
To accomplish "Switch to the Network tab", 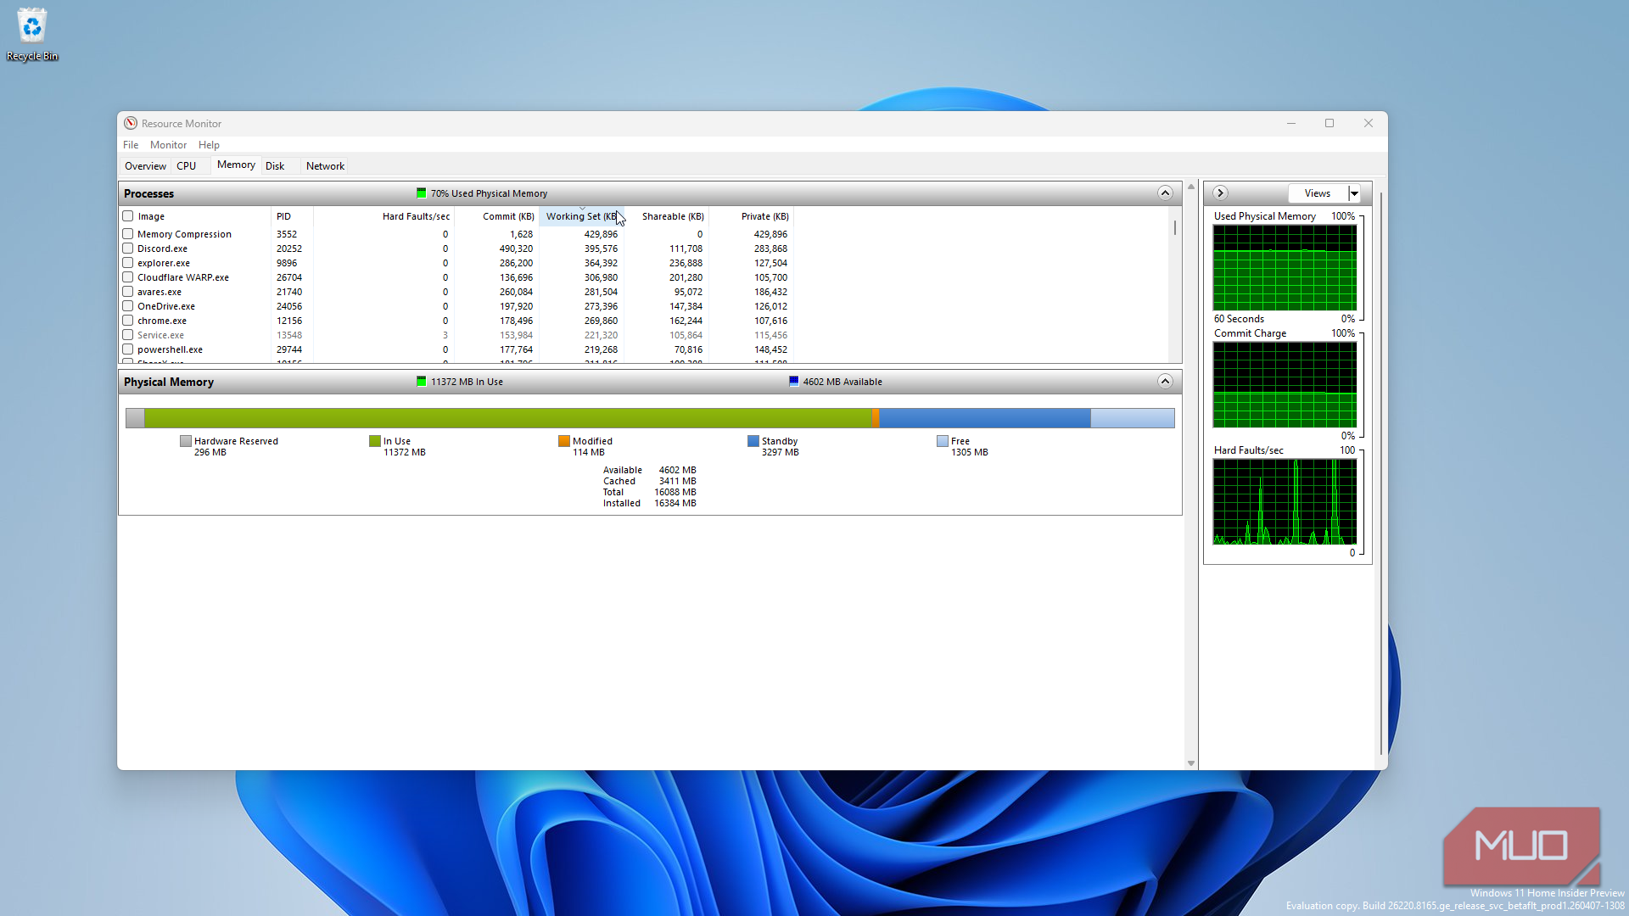I will click(325, 166).
